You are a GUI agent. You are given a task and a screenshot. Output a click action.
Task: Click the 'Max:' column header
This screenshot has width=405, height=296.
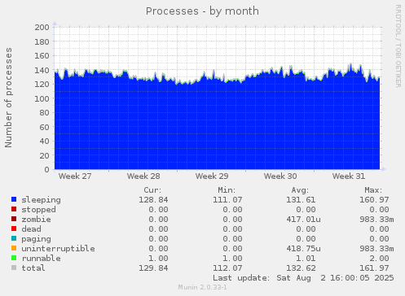click(373, 190)
